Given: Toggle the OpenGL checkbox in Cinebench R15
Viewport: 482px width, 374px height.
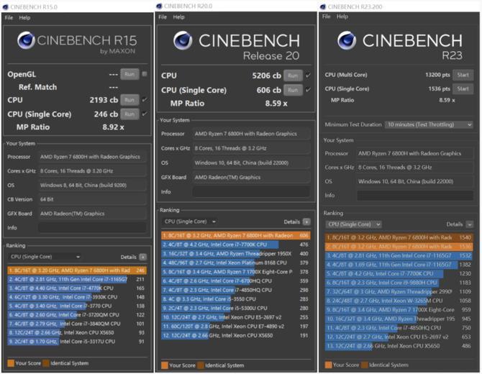Looking at the screenshot, I should click(x=145, y=74).
